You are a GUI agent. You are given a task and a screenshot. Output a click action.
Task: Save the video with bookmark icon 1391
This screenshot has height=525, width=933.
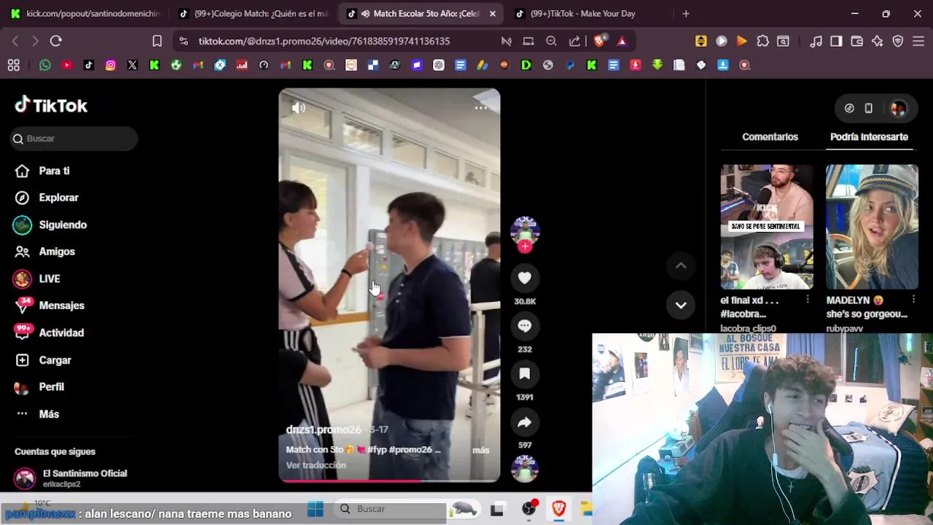(525, 374)
